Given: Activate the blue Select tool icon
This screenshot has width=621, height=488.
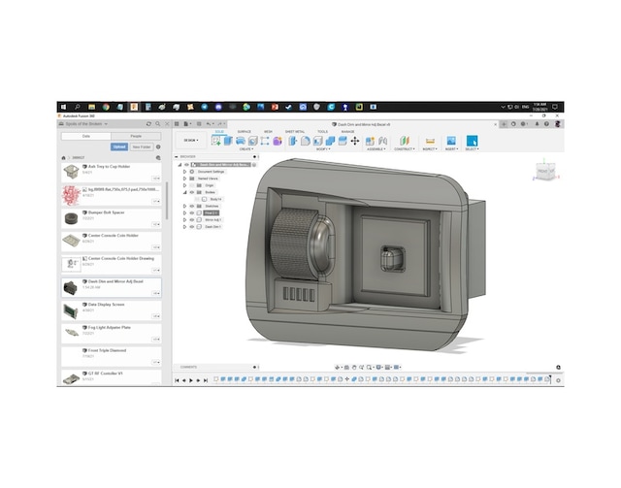Looking at the screenshot, I should click(x=472, y=141).
